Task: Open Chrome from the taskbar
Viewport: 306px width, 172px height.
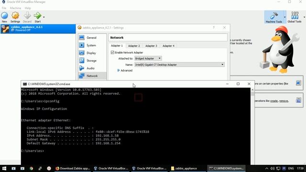Action: point(31,168)
